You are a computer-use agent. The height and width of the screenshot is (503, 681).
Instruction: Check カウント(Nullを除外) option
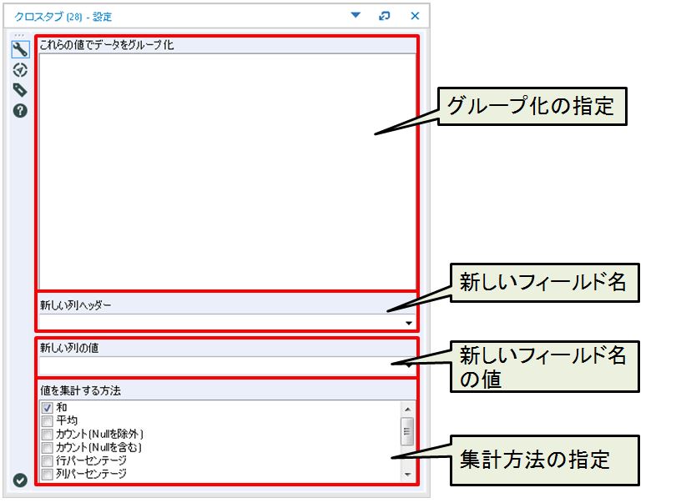tap(47, 435)
